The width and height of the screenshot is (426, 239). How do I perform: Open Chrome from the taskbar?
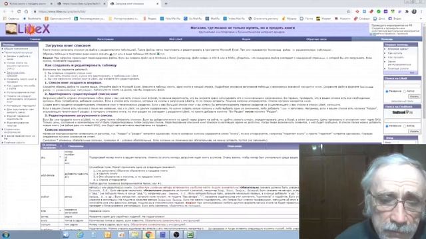[x=148, y=234]
